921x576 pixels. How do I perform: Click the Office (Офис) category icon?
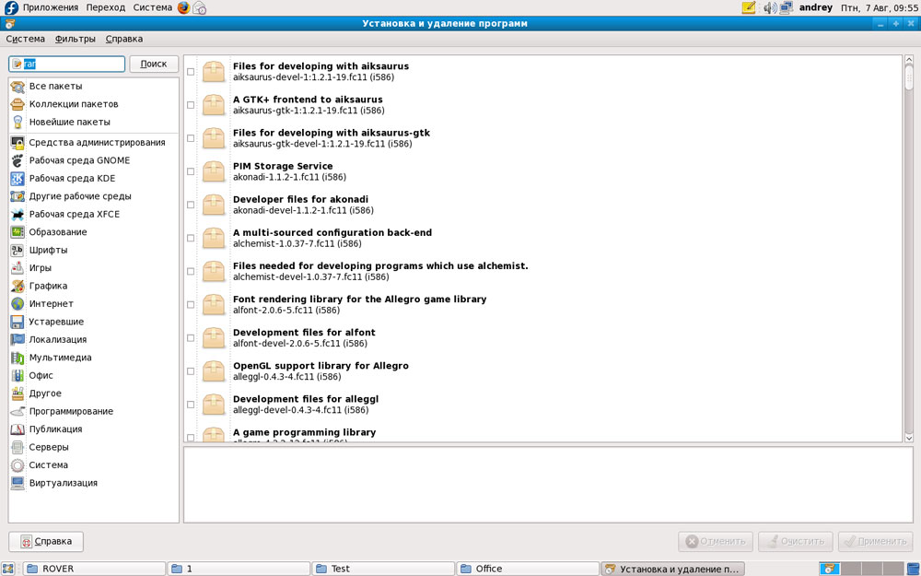tap(17, 376)
